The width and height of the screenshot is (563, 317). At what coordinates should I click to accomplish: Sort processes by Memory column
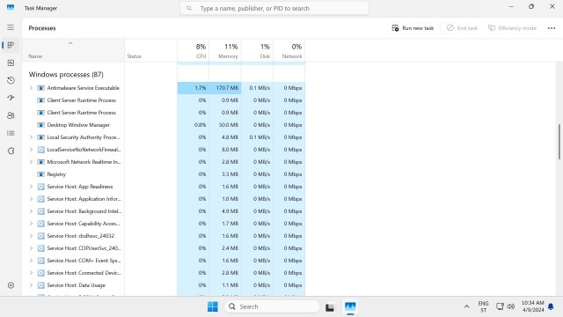pos(225,50)
